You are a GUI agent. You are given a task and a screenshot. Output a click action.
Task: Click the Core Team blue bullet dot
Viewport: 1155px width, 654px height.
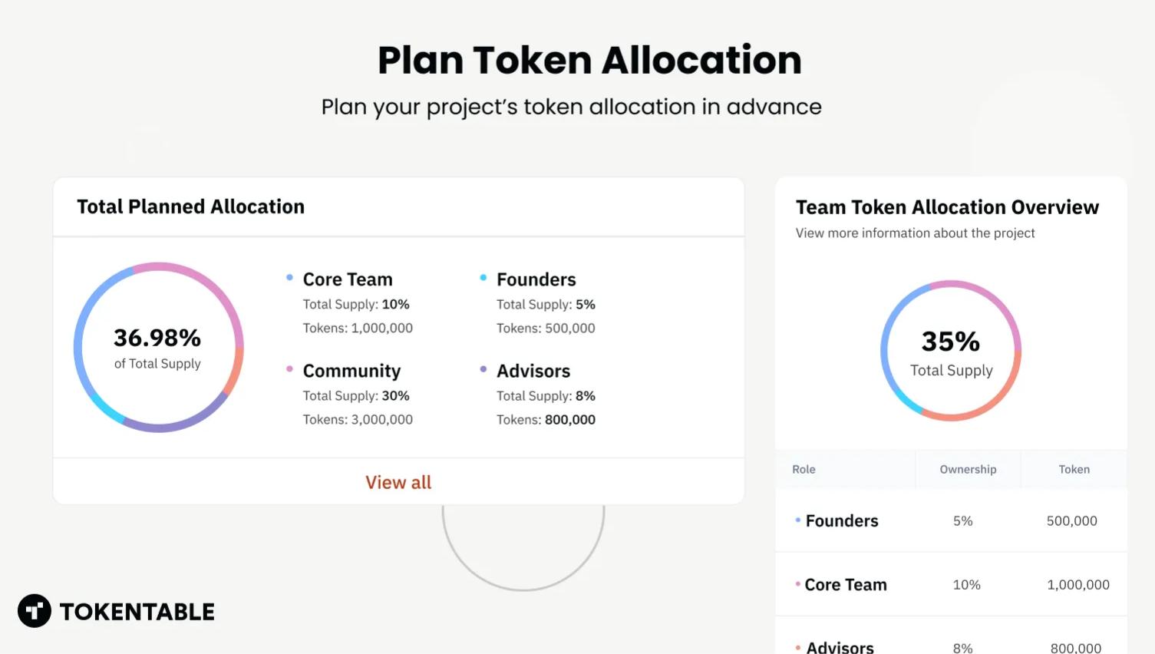(x=289, y=278)
